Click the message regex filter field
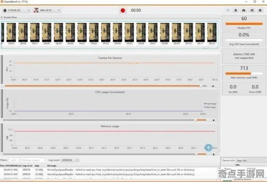Viewport: 267px width, 182px height. (x=32, y=160)
